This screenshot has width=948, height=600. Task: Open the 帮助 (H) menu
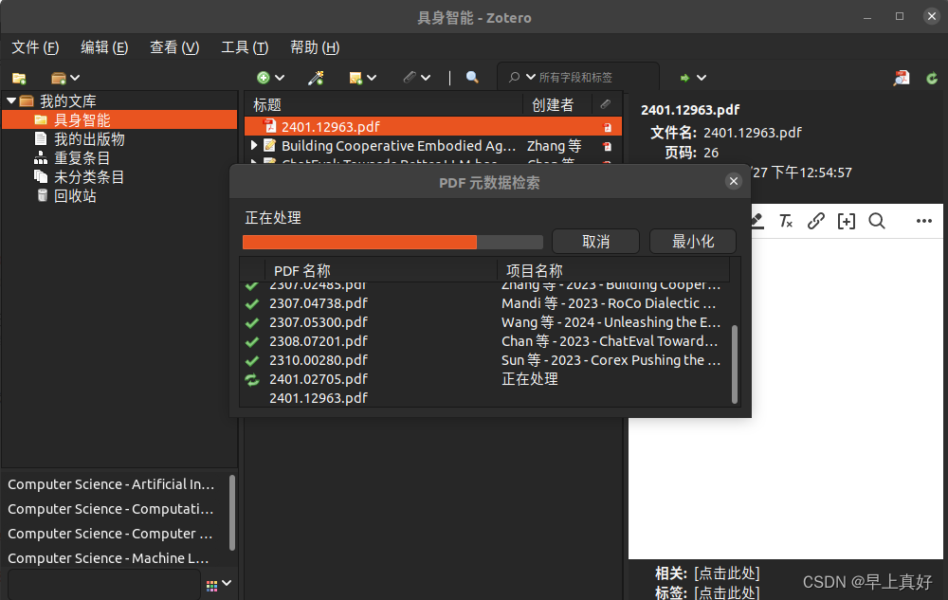pos(315,47)
